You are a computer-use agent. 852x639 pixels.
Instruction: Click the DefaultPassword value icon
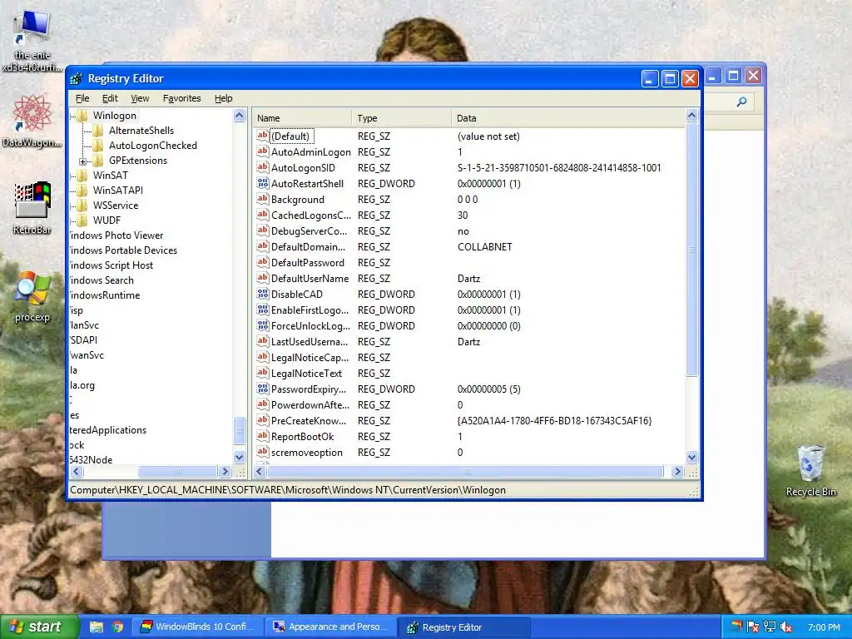tap(262, 262)
